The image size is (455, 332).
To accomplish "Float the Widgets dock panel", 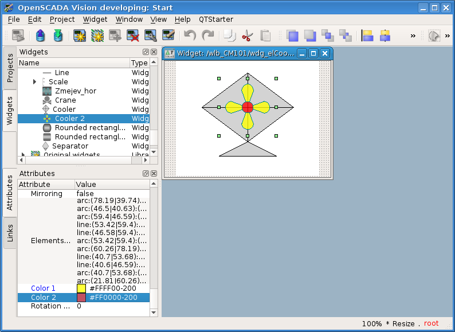I will (146, 52).
